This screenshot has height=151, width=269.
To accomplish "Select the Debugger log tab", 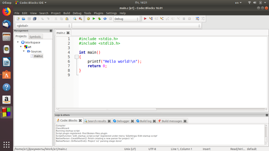I will [123, 121].
